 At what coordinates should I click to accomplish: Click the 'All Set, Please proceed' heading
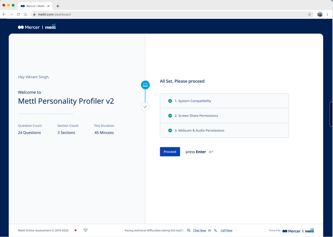coord(182,81)
